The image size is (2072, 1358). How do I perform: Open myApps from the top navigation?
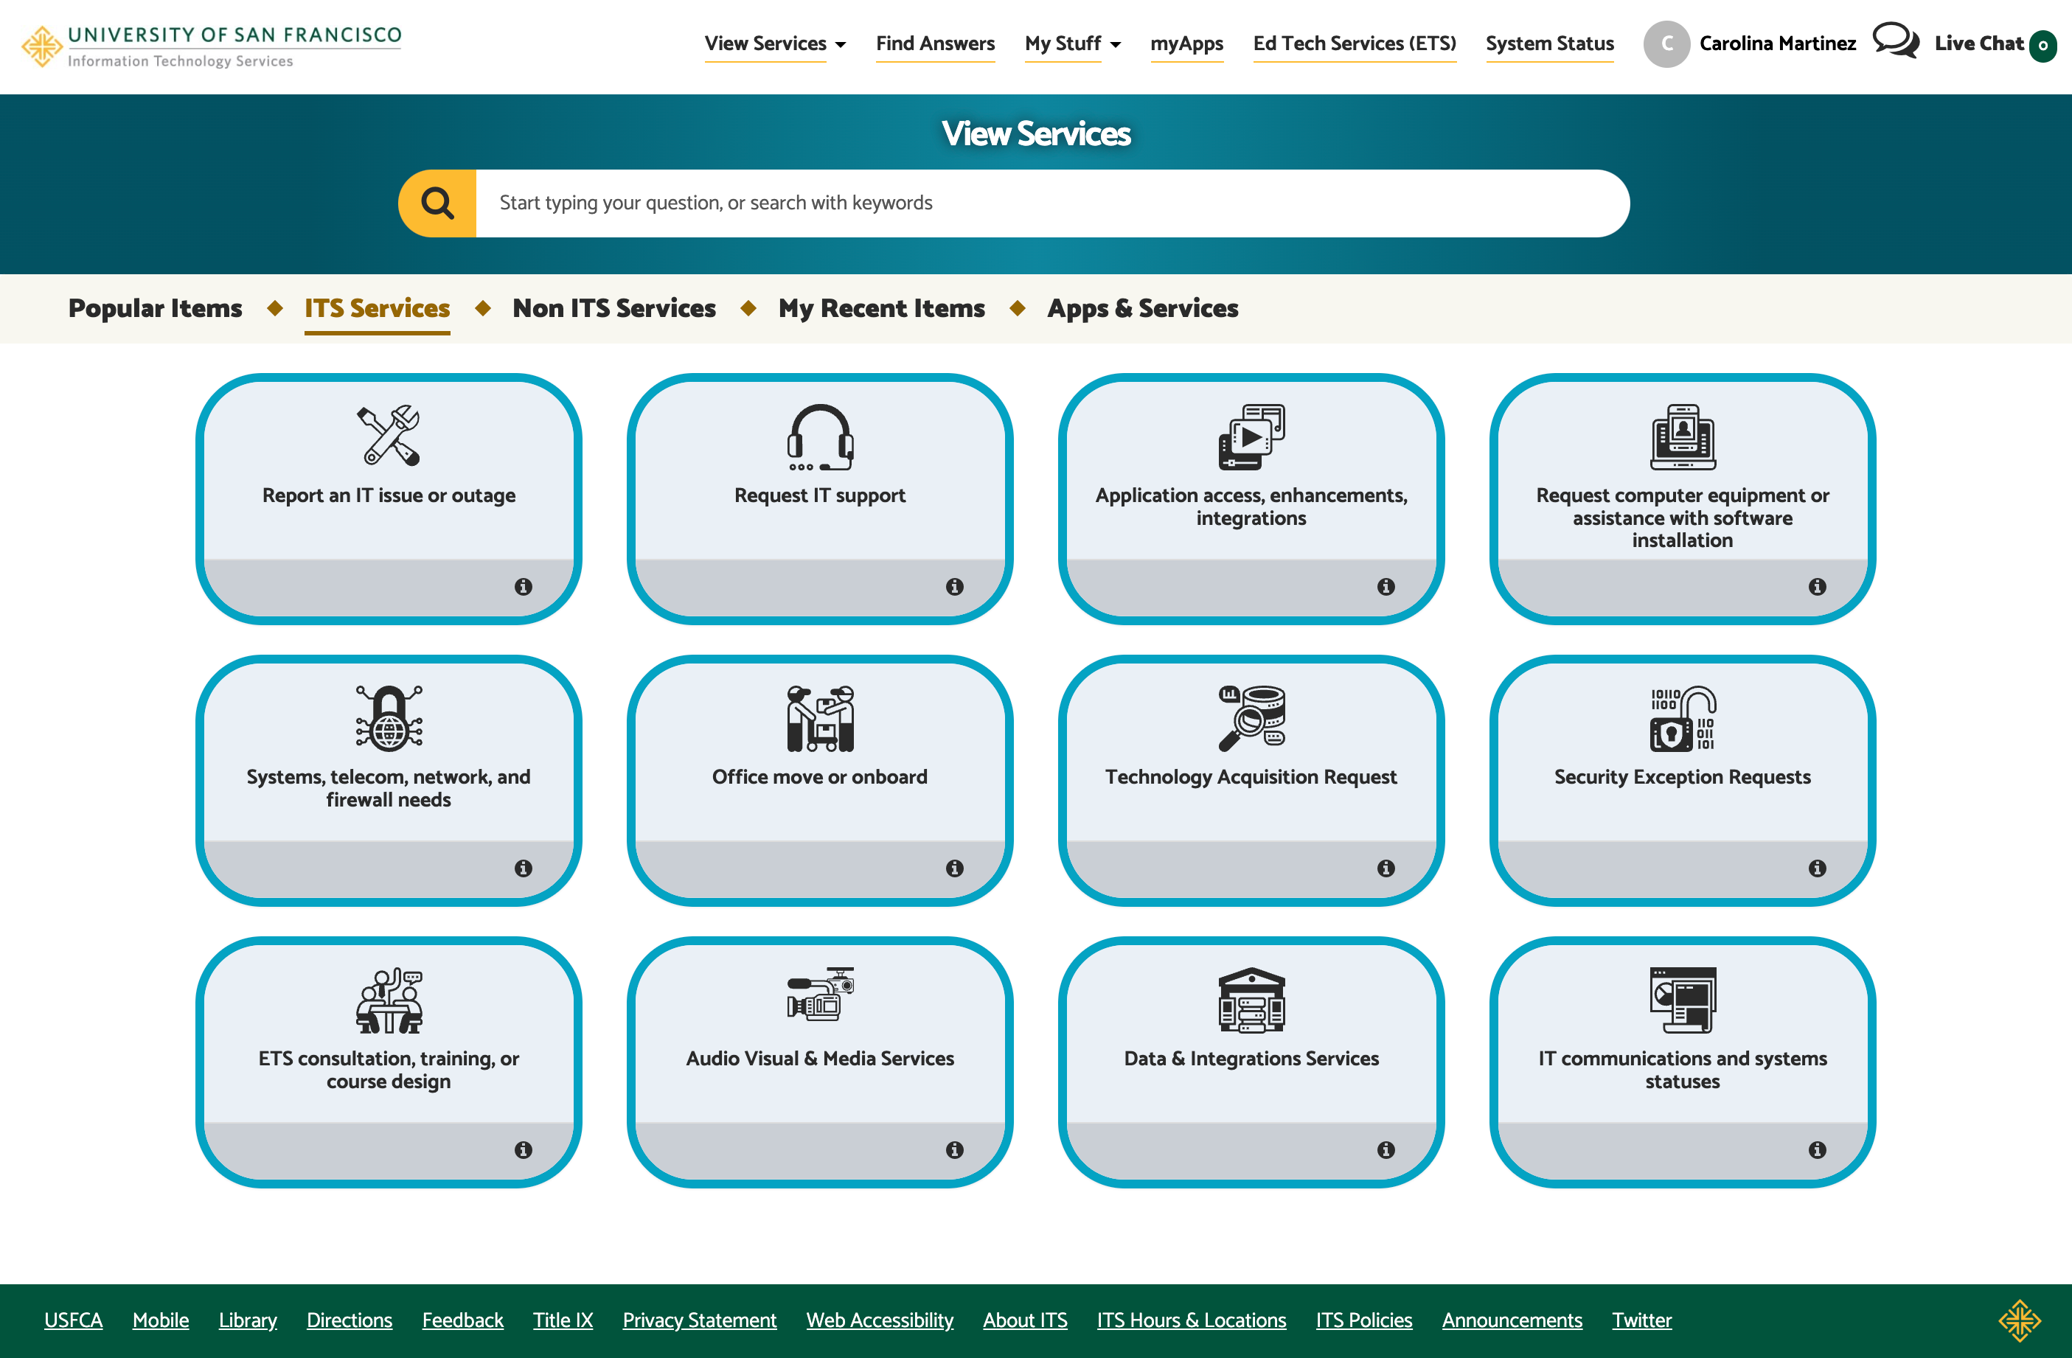coord(1186,43)
